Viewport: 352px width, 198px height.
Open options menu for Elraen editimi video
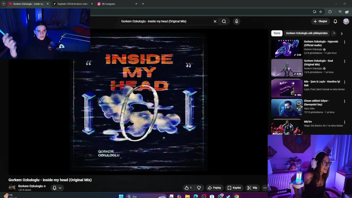pyautogui.click(x=344, y=101)
